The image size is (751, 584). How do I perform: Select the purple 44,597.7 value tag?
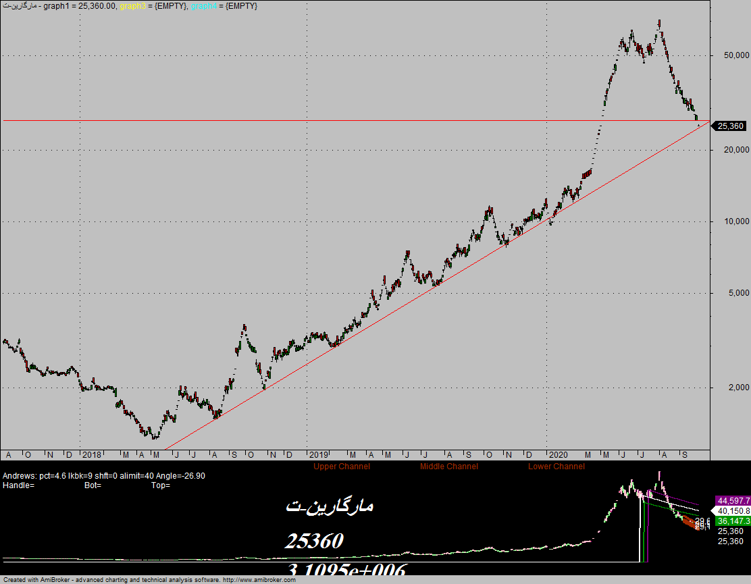[732, 501]
